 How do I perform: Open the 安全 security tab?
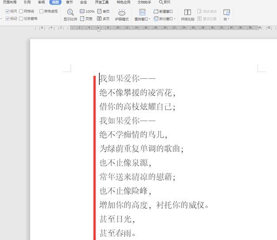[83, 2]
